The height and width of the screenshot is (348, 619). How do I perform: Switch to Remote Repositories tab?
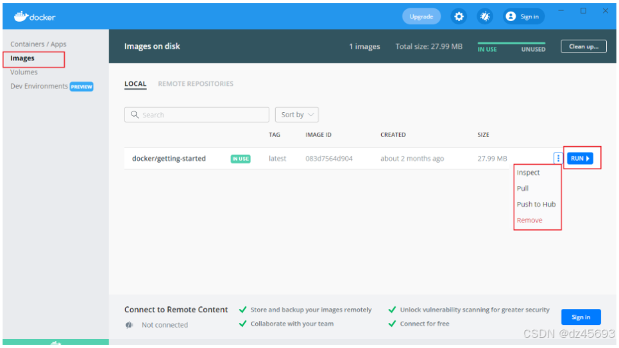tap(196, 84)
